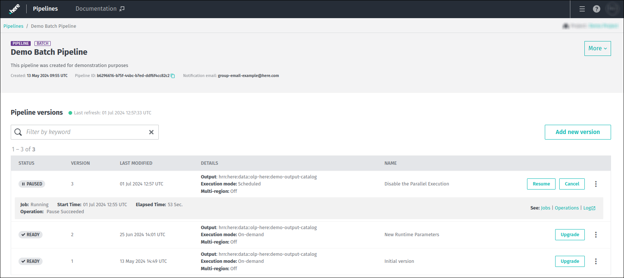Click the search magnifier icon
Screen dimensions: 624x278
[x=18, y=132]
